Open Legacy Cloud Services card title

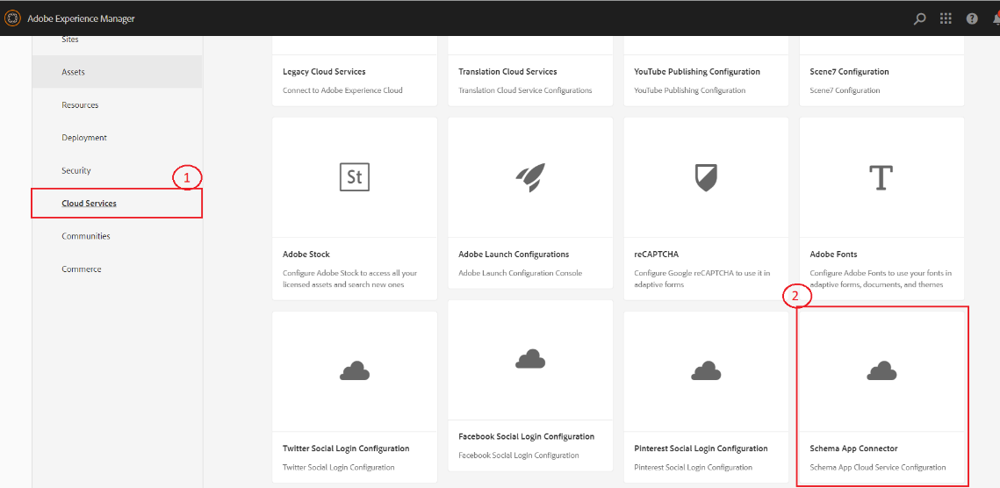tap(324, 71)
